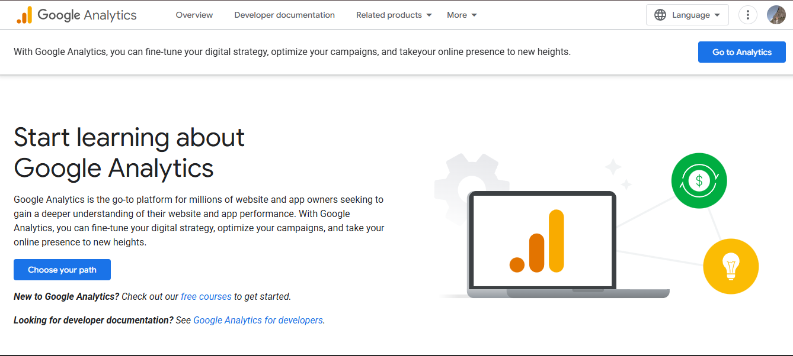The image size is (793, 356).
Task: Follow the free courses link
Action: [x=206, y=296]
